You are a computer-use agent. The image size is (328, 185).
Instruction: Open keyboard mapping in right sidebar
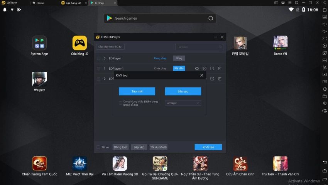click(x=325, y=17)
